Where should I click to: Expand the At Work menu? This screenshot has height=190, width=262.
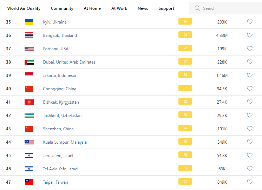(119, 8)
